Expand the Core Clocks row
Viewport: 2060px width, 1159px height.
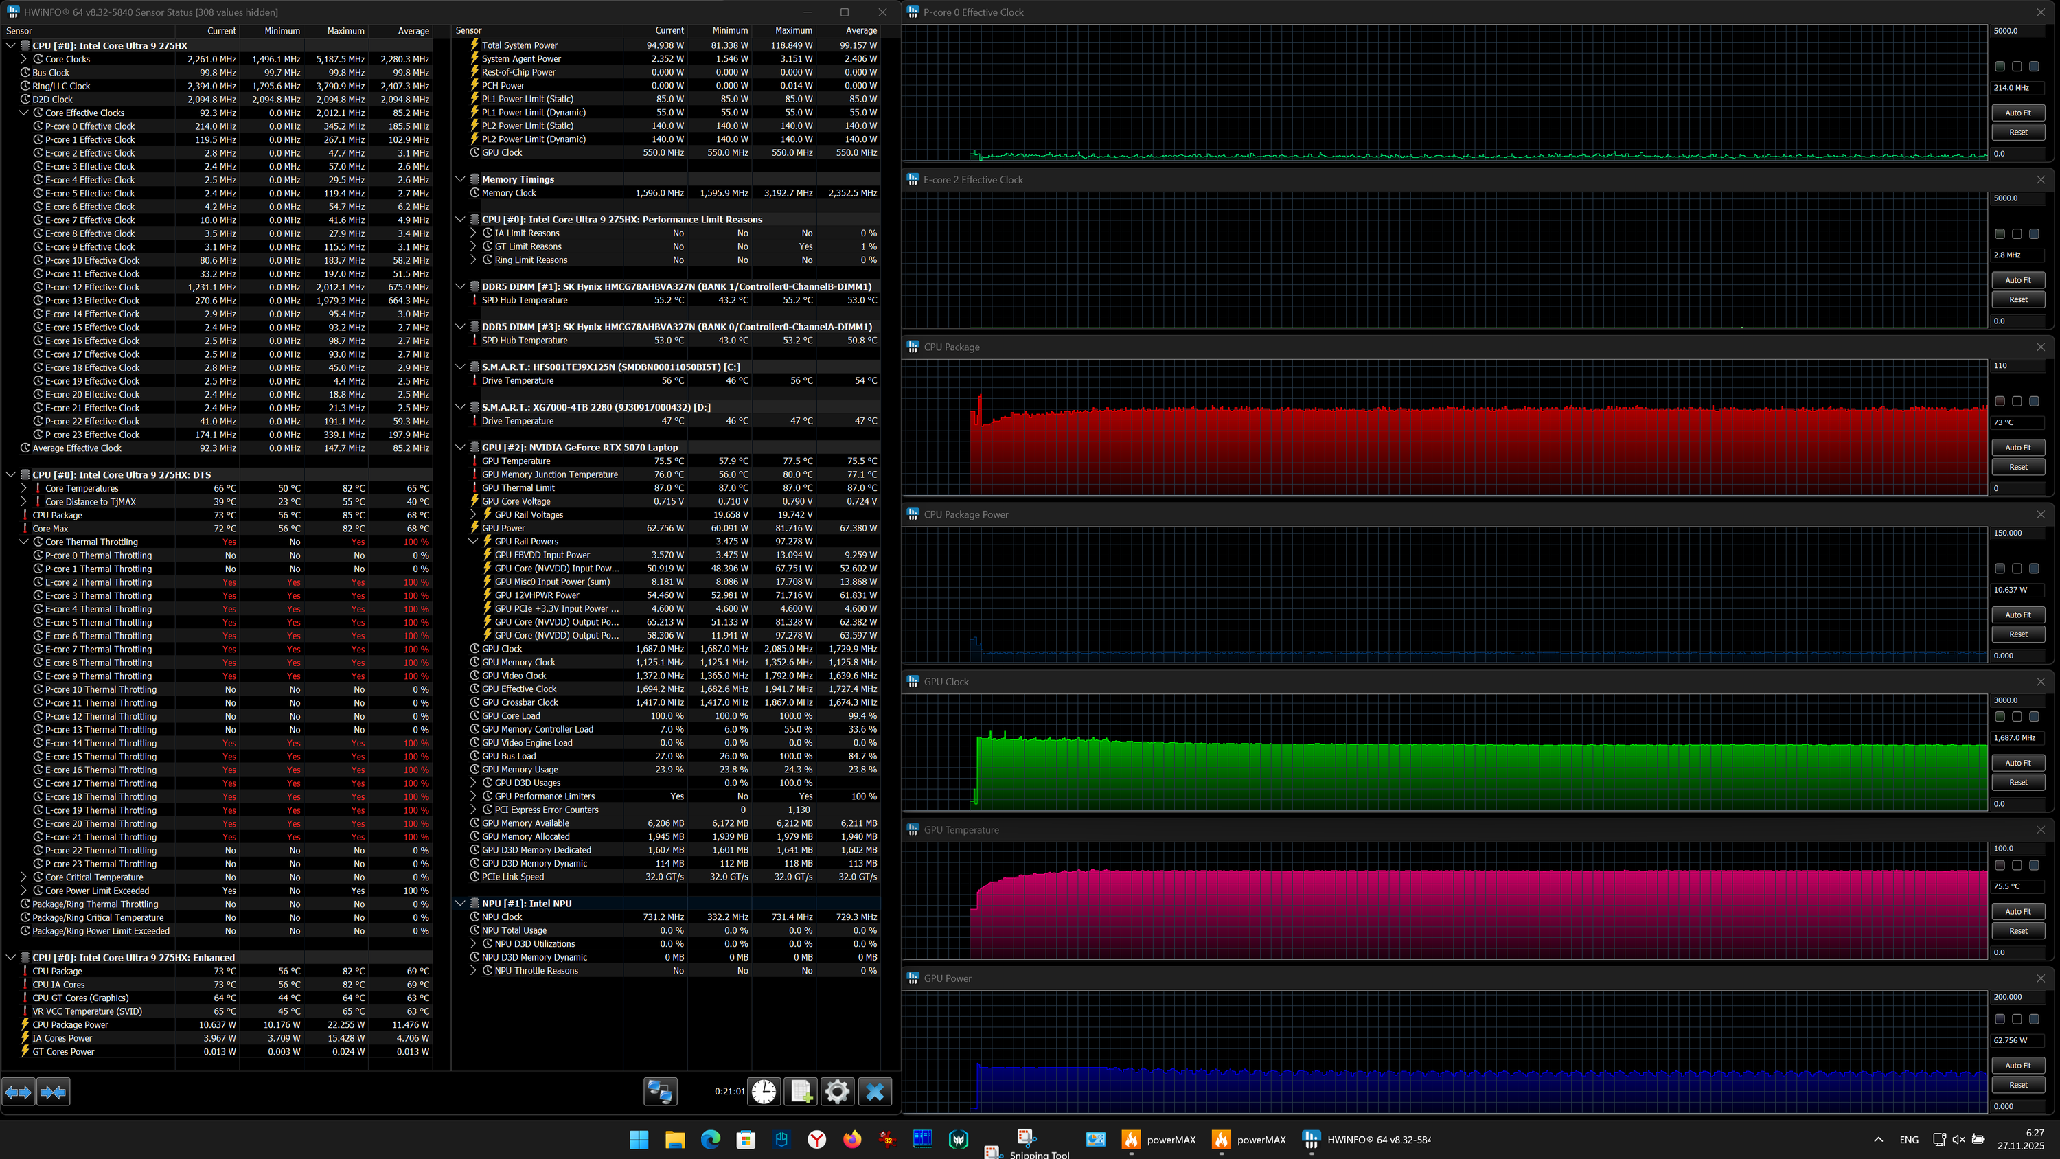click(x=24, y=59)
